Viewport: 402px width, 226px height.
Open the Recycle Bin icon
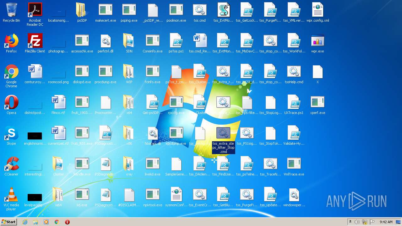point(11,13)
